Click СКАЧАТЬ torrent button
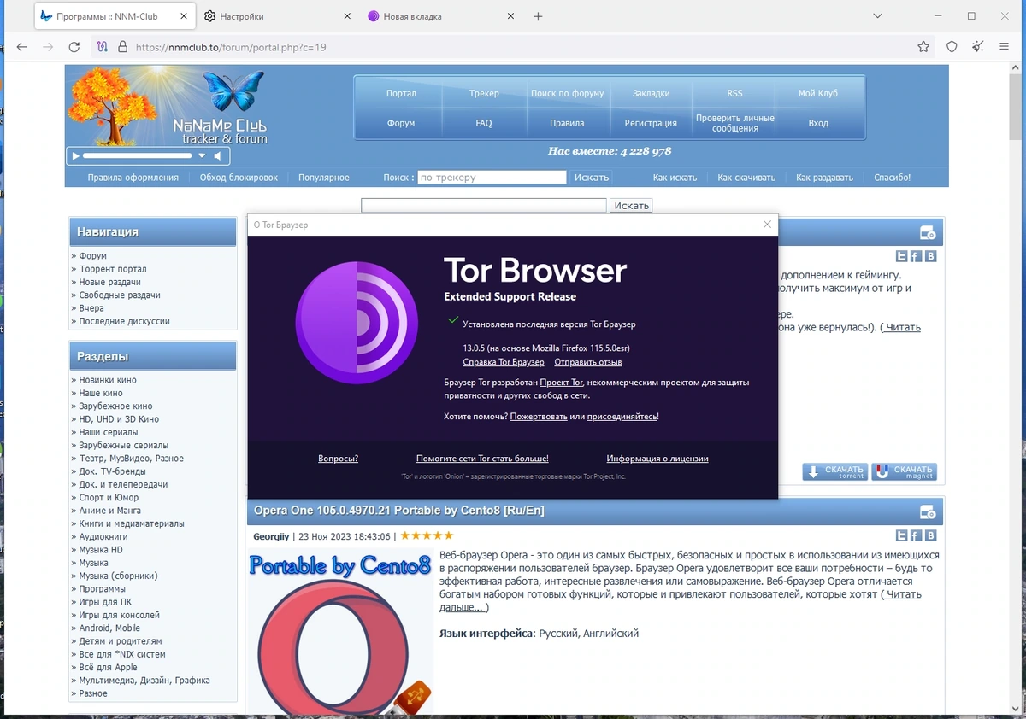Viewport: 1026px width, 719px height. click(x=835, y=471)
